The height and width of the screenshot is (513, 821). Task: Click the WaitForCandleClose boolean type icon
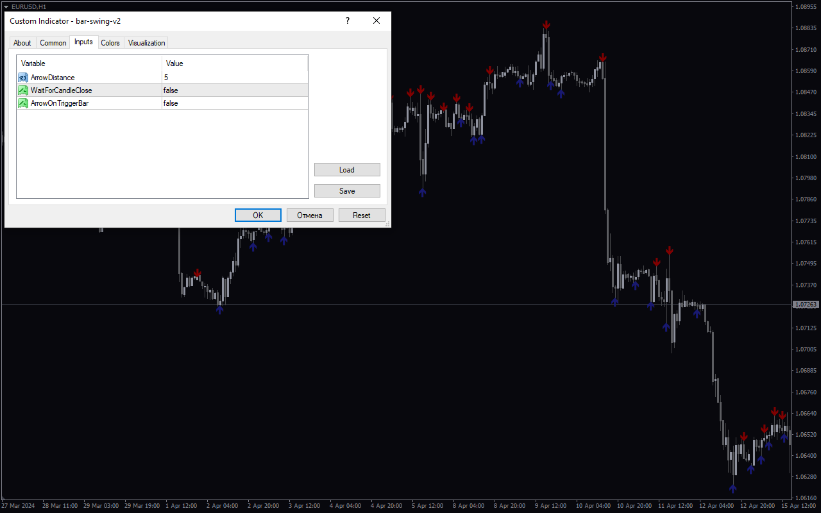23,90
